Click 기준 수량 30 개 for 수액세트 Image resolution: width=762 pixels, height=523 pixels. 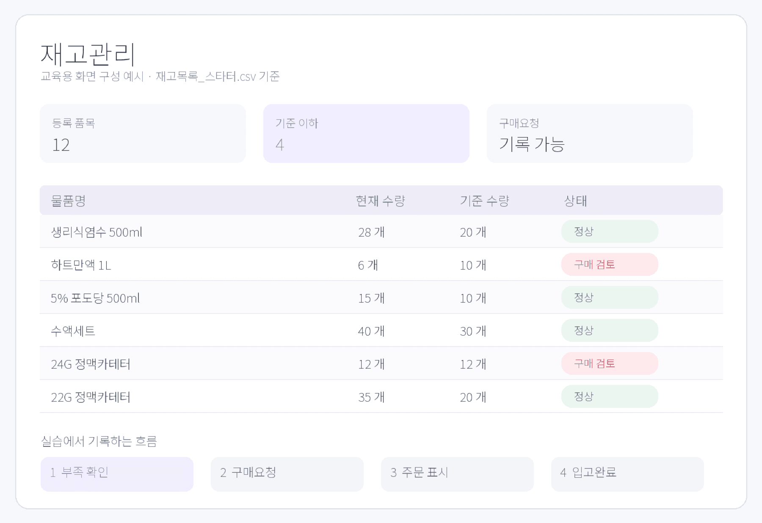click(473, 331)
